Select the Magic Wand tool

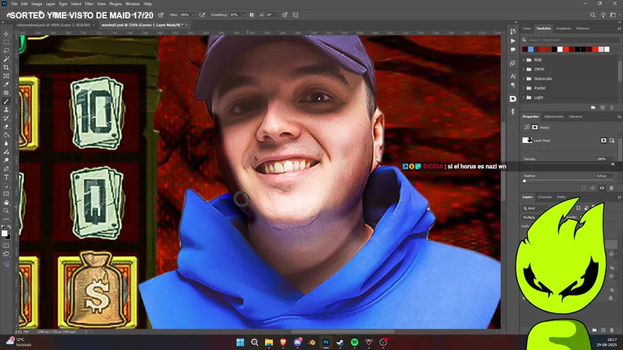pyautogui.click(x=6, y=59)
